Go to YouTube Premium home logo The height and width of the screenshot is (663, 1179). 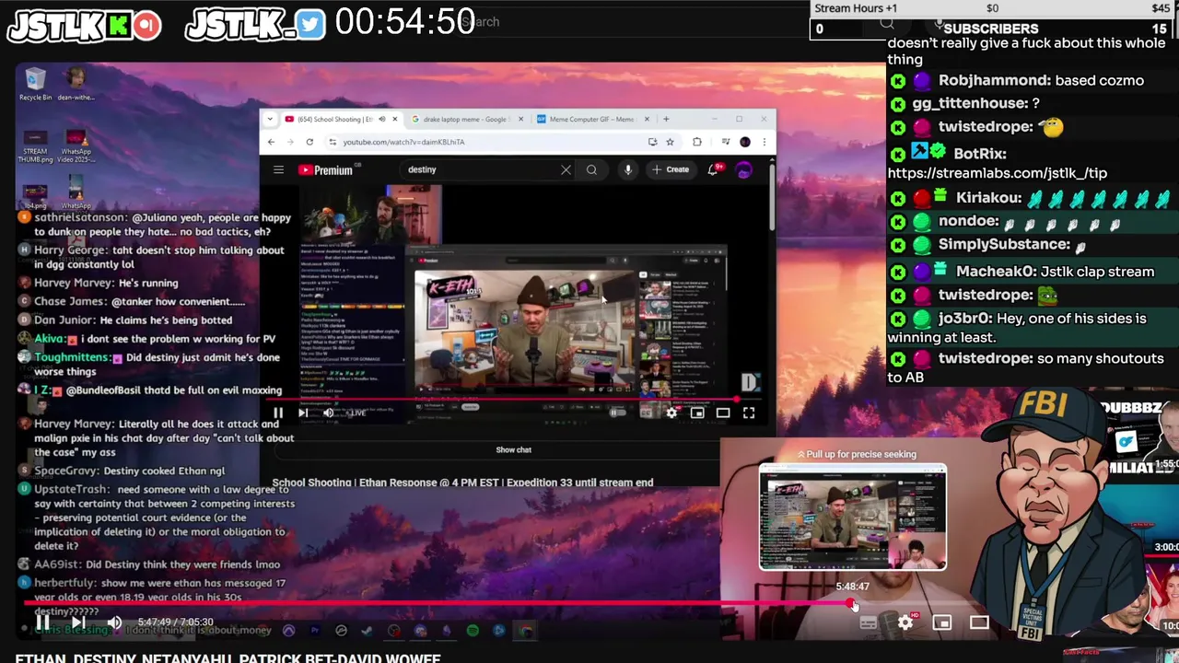[x=326, y=169]
